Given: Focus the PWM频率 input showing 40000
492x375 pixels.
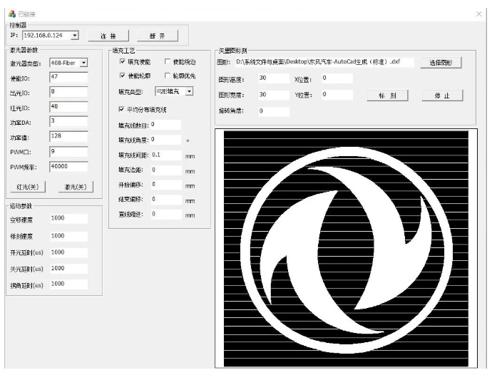Looking at the screenshot, I should tap(68, 167).
